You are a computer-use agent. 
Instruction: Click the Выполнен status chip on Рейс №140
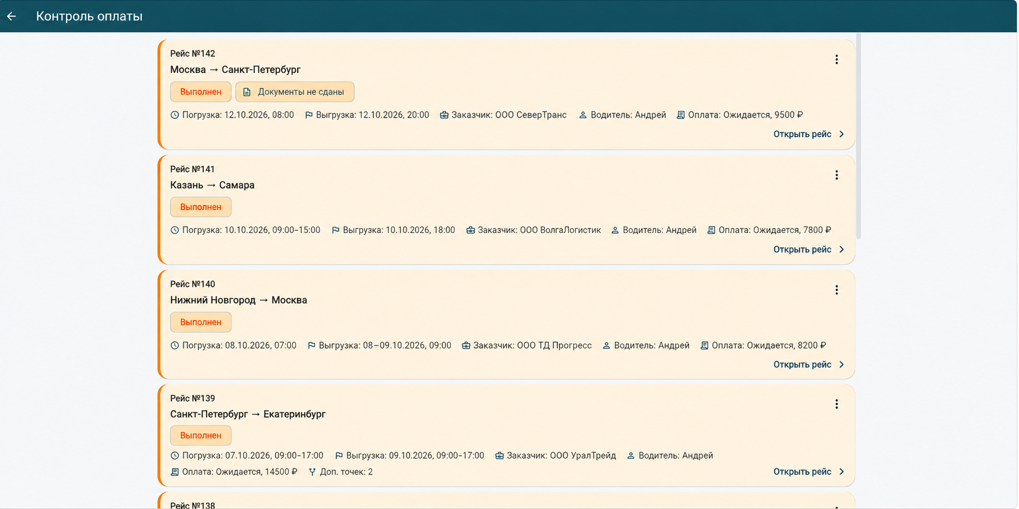click(200, 323)
